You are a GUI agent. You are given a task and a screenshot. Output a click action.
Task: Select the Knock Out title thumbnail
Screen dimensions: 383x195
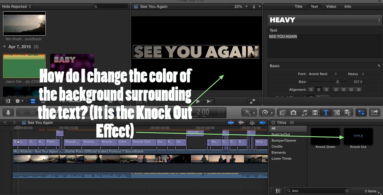pos(358,136)
